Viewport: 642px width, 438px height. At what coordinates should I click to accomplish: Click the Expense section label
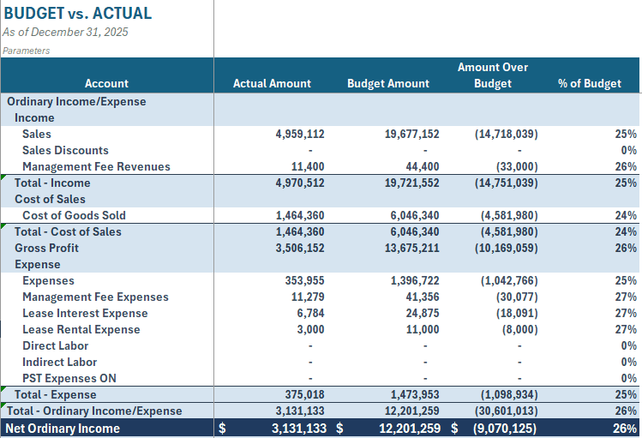37,265
